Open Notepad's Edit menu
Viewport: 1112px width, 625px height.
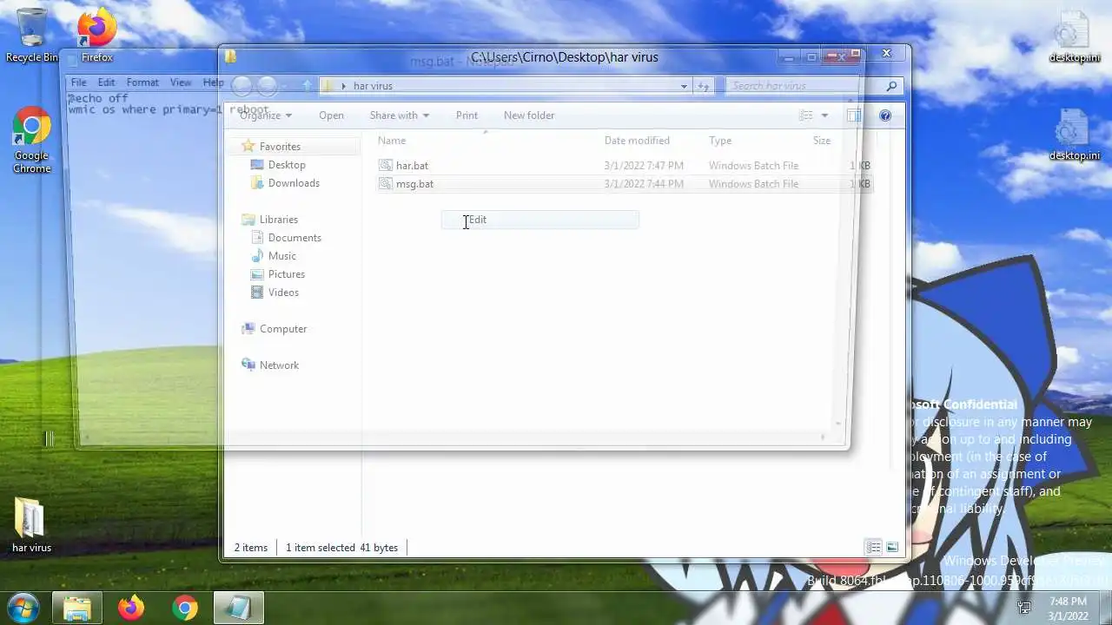[106, 82]
